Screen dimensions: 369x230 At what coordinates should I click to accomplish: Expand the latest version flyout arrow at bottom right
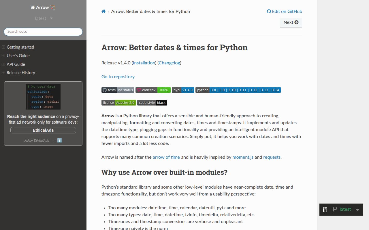click(x=357, y=210)
